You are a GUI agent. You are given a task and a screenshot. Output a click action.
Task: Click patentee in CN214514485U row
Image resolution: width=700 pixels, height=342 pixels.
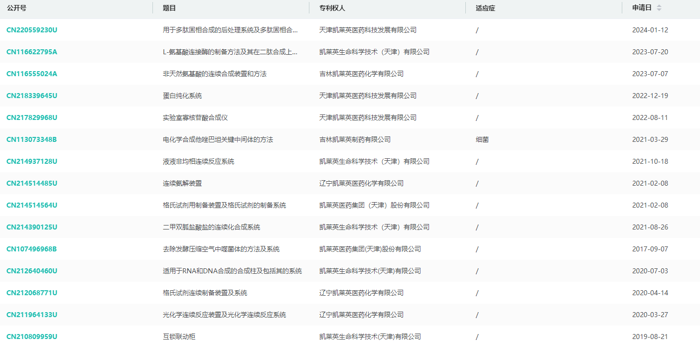click(361, 183)
